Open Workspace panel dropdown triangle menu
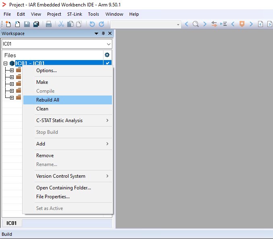This screenshot has width=273, height=239. (x=96, y=33)
